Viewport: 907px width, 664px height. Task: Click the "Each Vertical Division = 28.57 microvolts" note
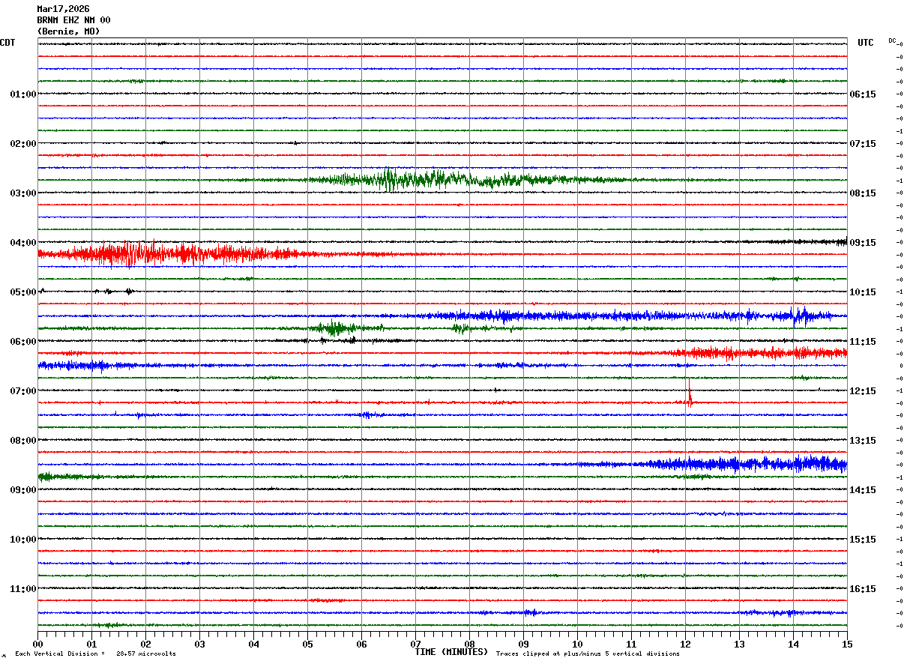tap(96, 654)
